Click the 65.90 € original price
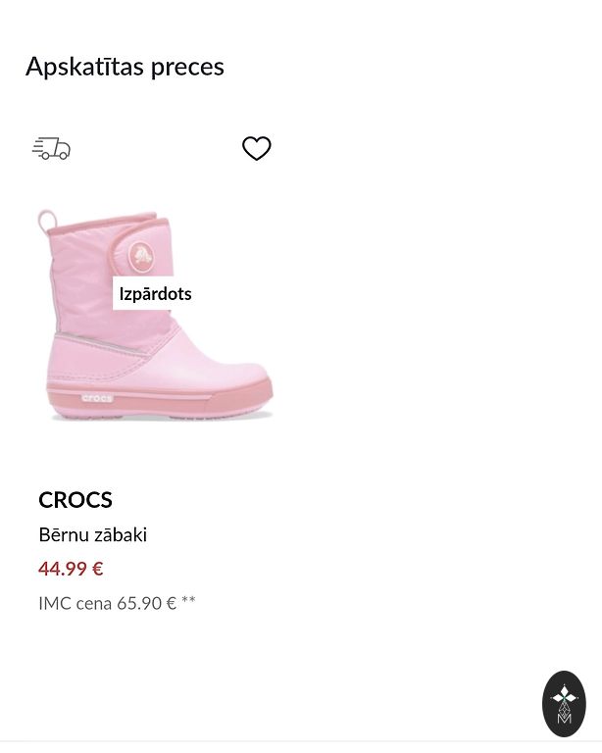 click(146, 603)
